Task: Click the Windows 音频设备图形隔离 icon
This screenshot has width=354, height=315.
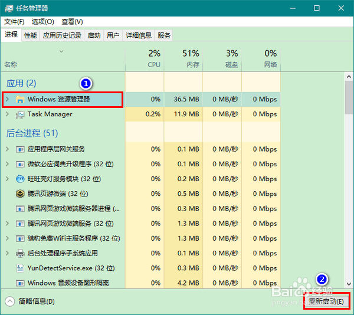Action: coord(20,283)
